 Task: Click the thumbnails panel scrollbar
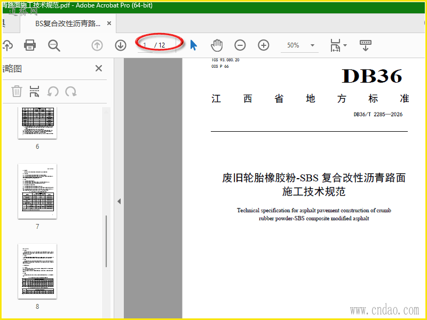tap(106, 241)
